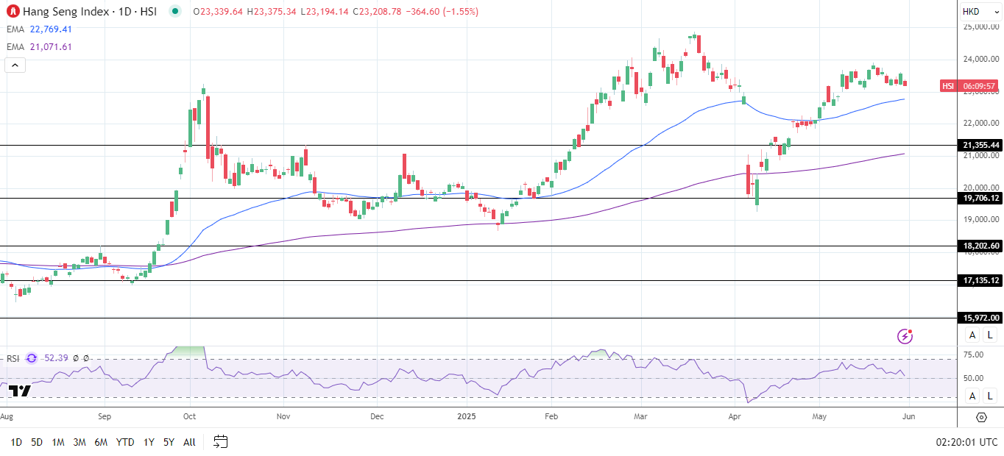Click the 25,000.00 axis value
This screenshot has width=1004, height=456.
tap(982, 27)
